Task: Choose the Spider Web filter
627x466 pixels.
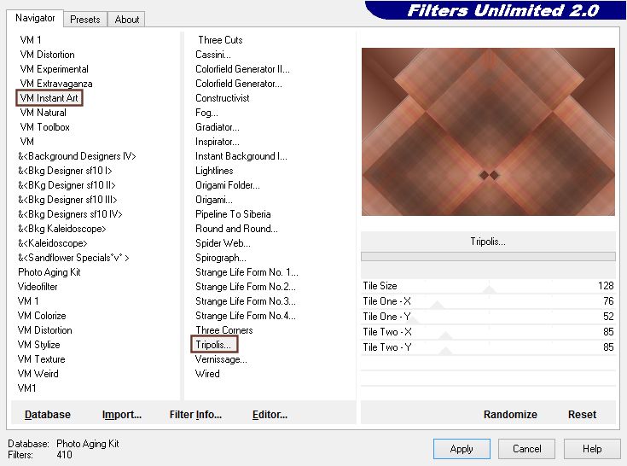Action: [x=223, y=243]
